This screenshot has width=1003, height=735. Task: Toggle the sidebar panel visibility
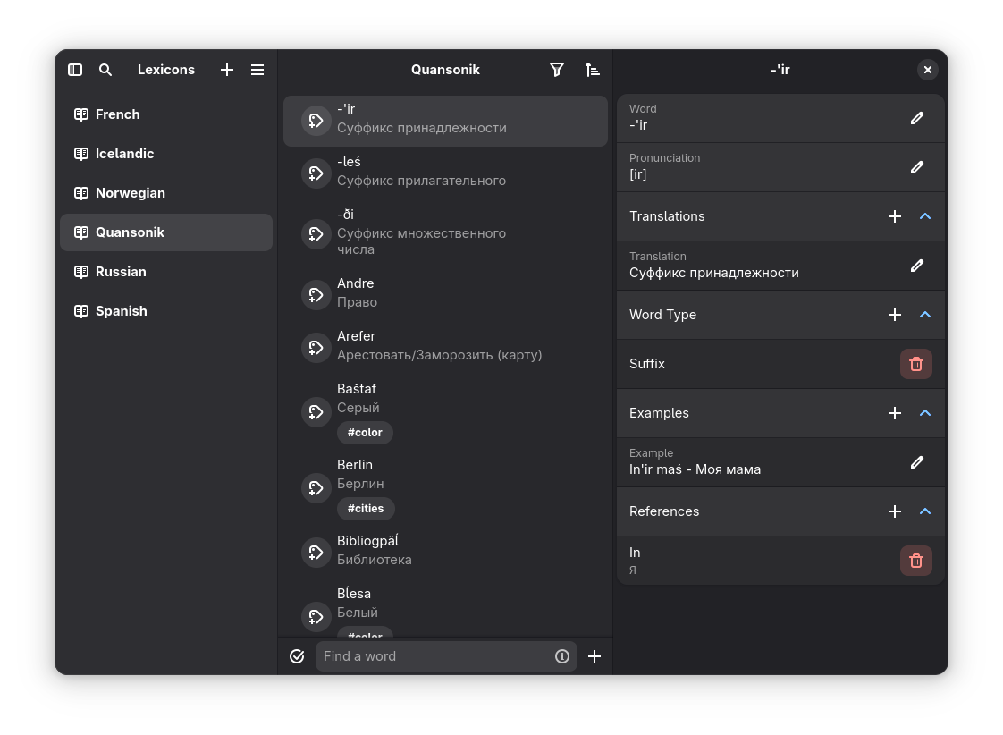75,70
